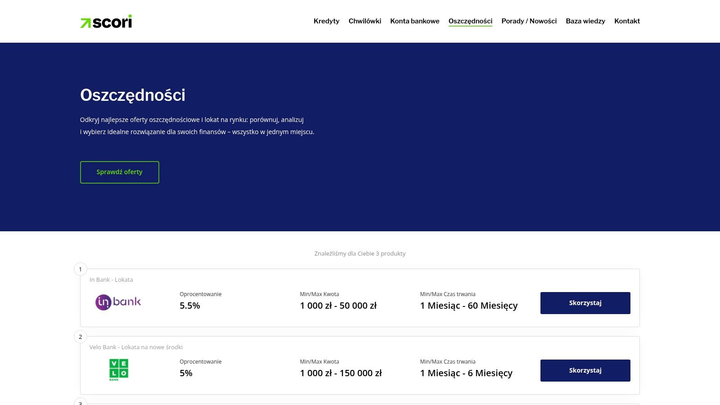Click the rank badge number 2
The image size is (720, 405).
click(81, 337)
